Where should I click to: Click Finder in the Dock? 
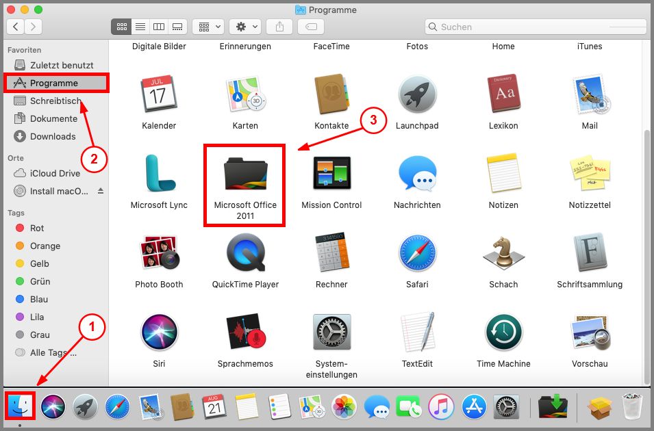coord(20,406)
